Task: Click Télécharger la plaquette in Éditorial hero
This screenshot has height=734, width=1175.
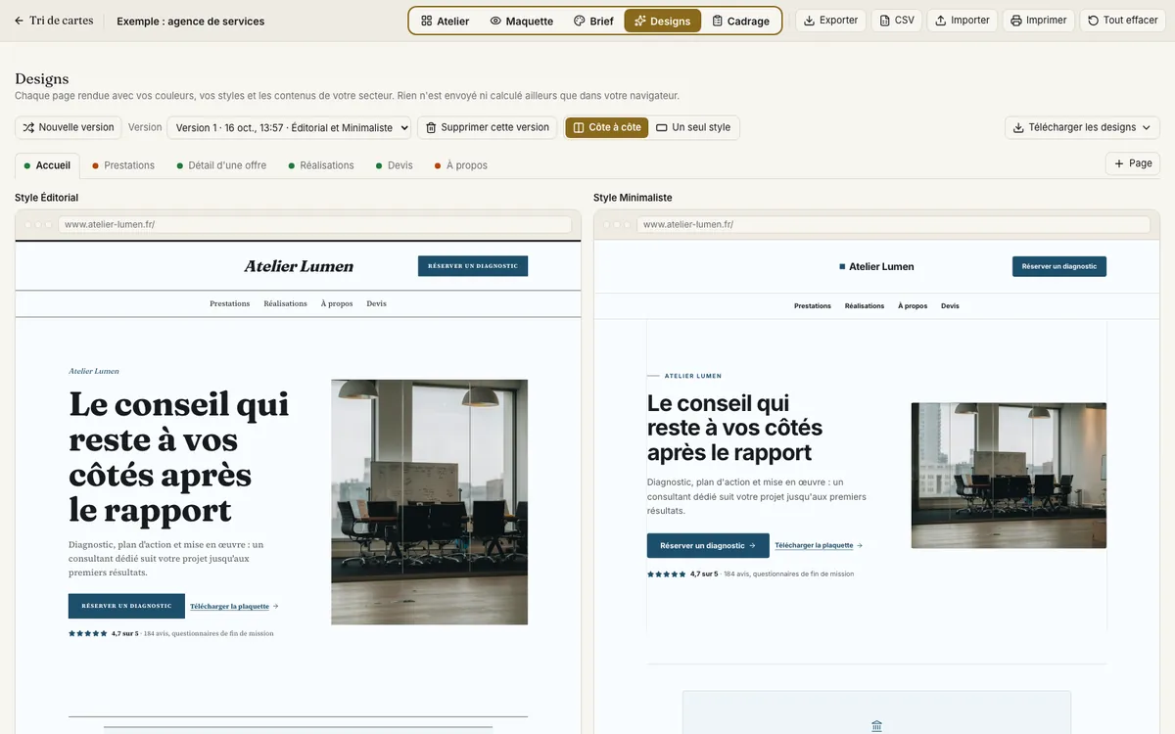Action: pos(234,606)
